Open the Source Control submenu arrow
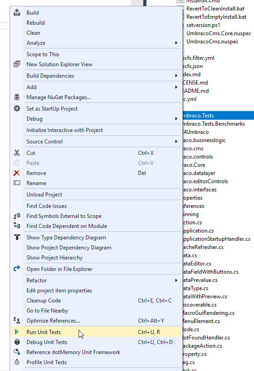This screenshot has width=254, height=371. [x=176, y=142]
